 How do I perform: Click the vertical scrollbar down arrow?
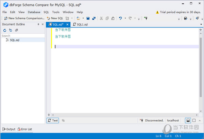click(x=201, y=111)
